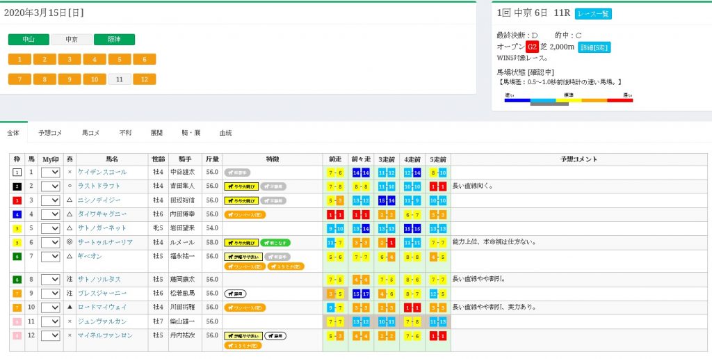This screenshot has height=359, width=712.
Task: Click yellow やや大跳び badge in ラストドラフト row
Action: click(241, 186)
